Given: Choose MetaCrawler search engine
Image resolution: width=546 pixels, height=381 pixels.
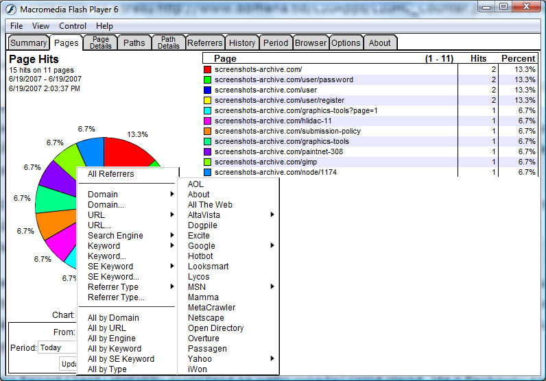Looking at the screenshot, I should coord(211,308).
